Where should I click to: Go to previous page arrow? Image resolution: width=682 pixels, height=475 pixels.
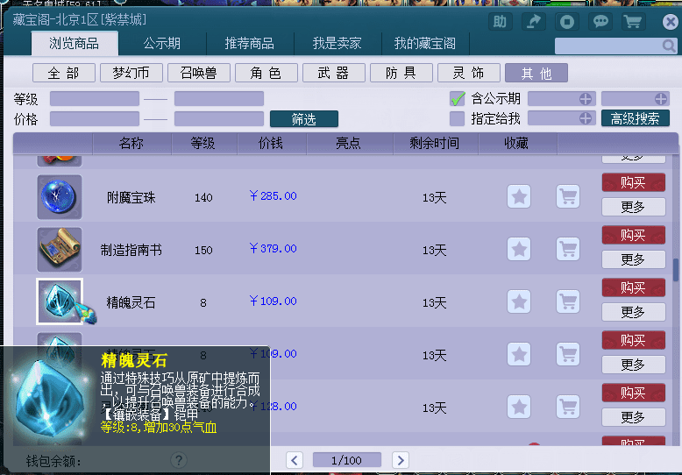click(x=295, y=460)
